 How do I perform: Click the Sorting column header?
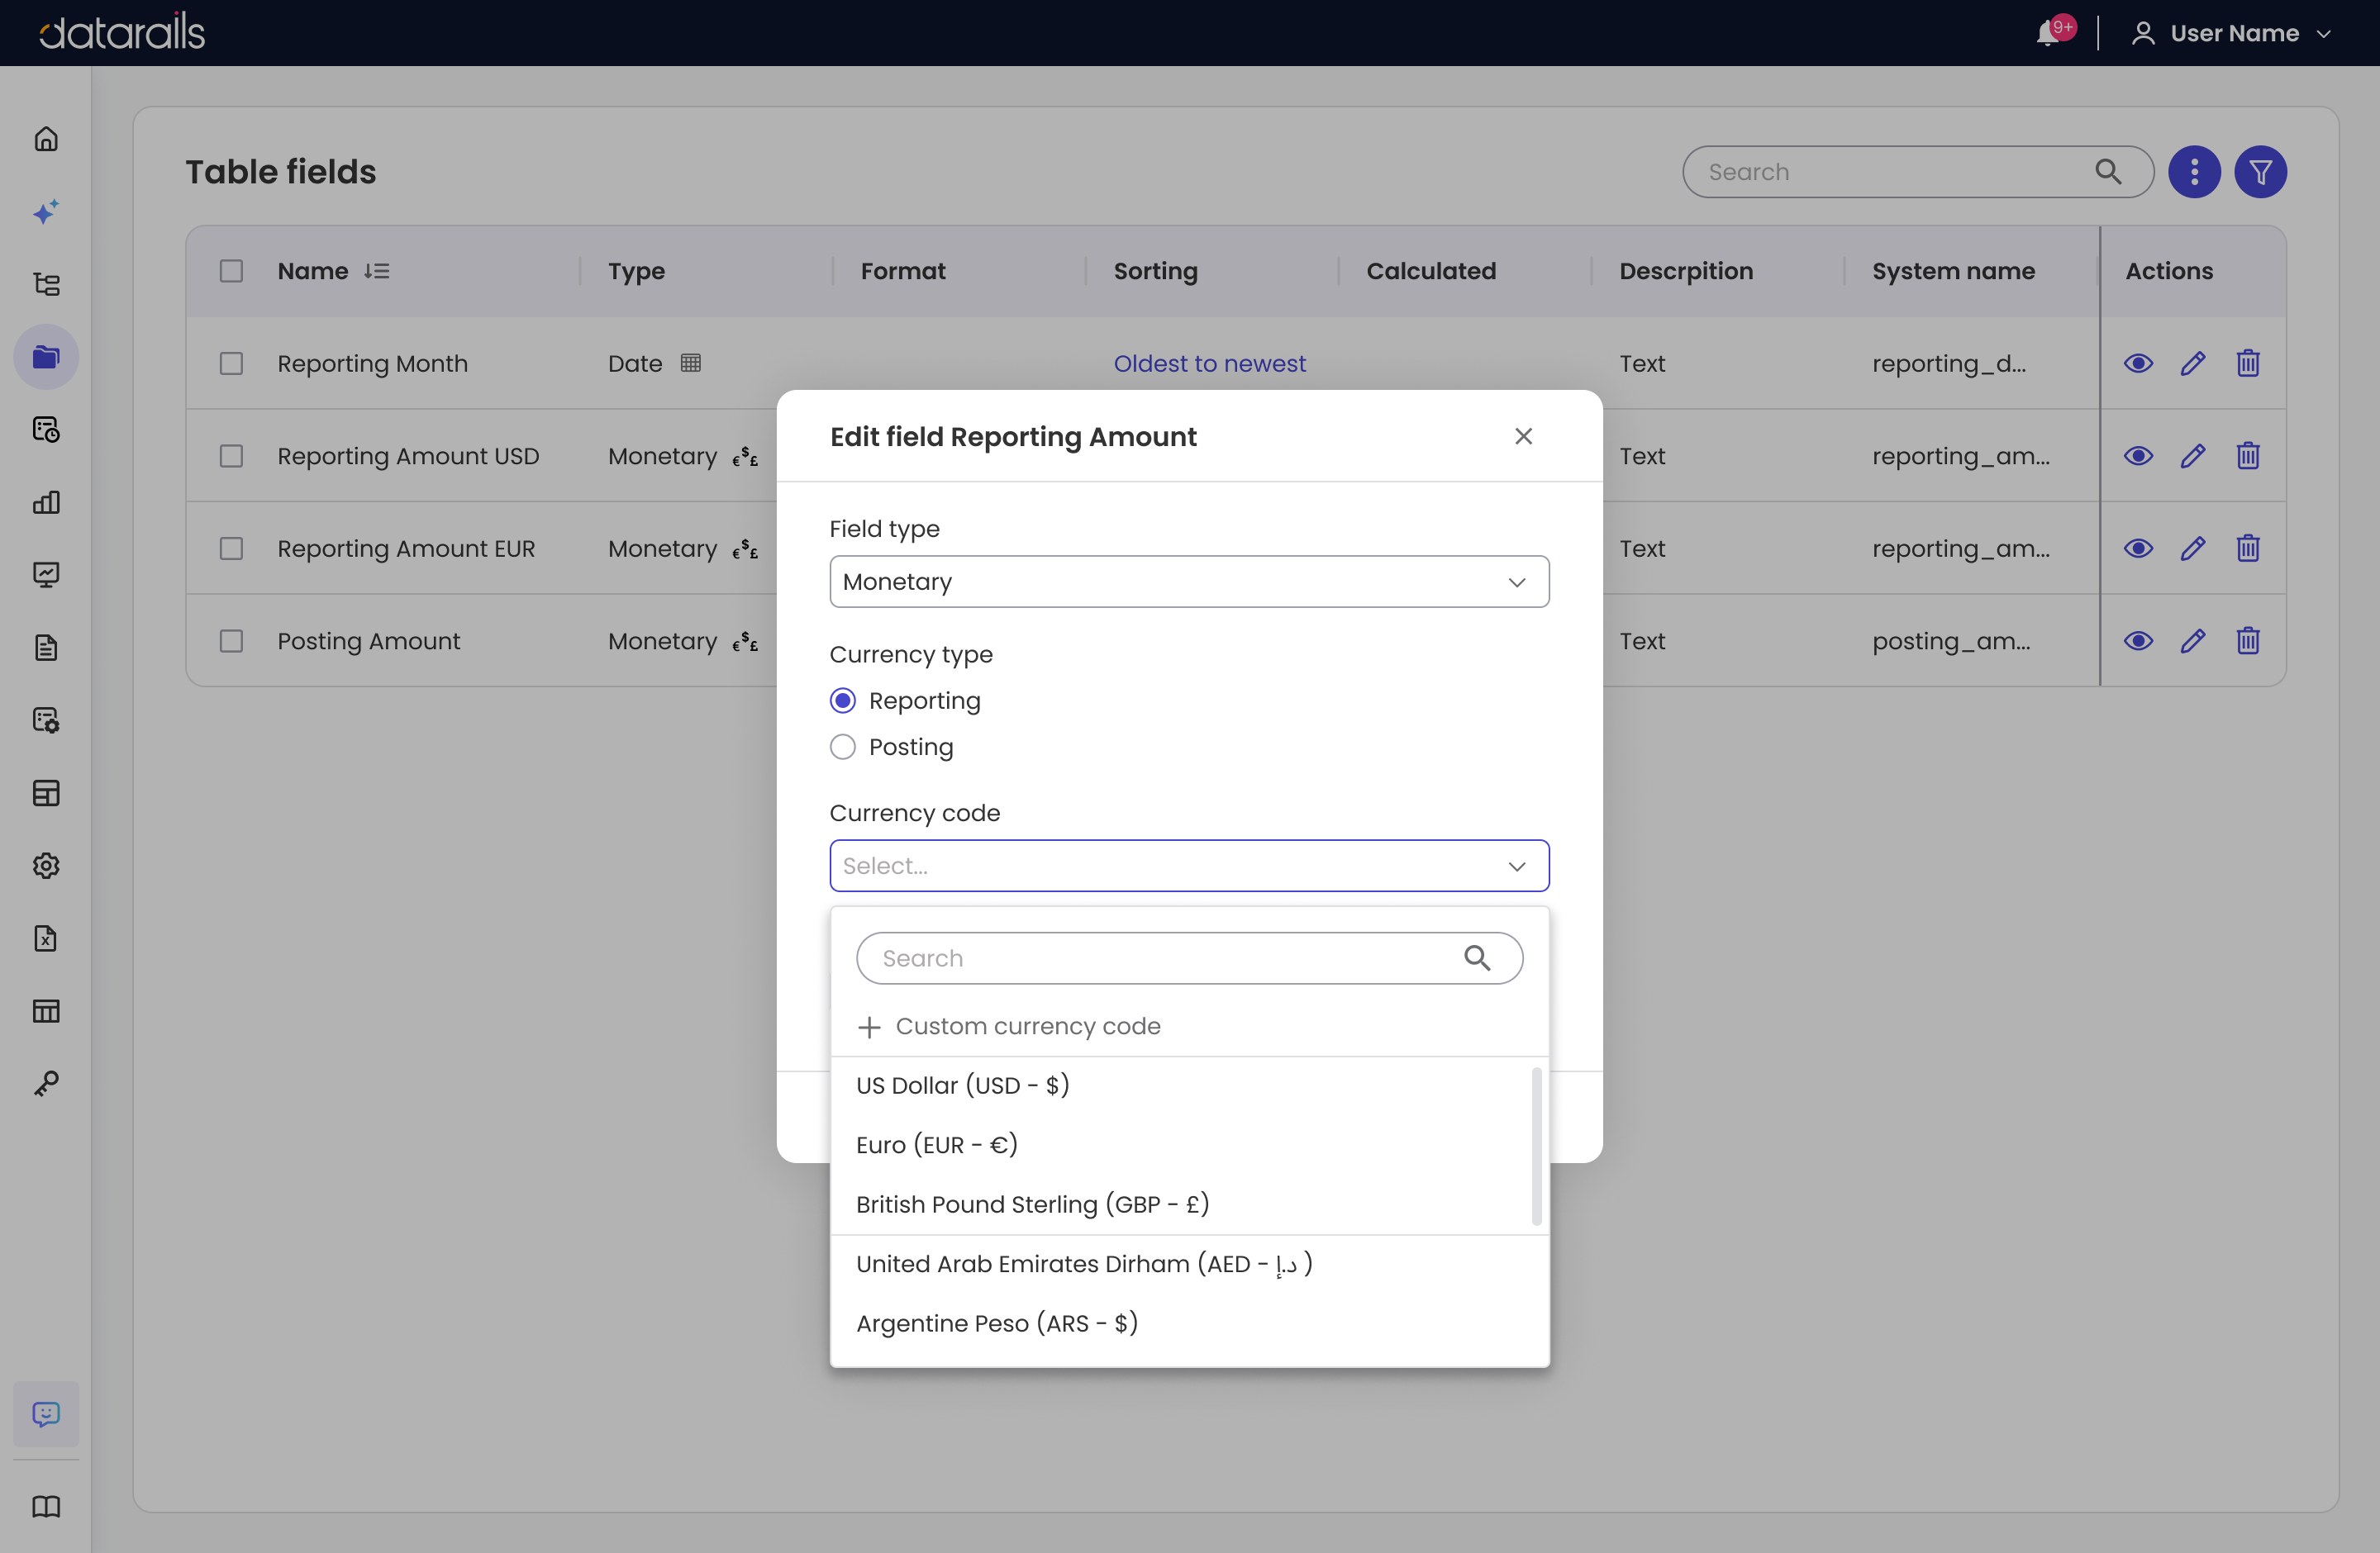[x=1155, y=271]
